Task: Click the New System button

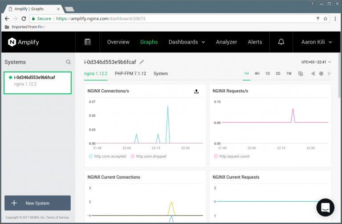Action: pyautogui.click(x=37, y=203)
